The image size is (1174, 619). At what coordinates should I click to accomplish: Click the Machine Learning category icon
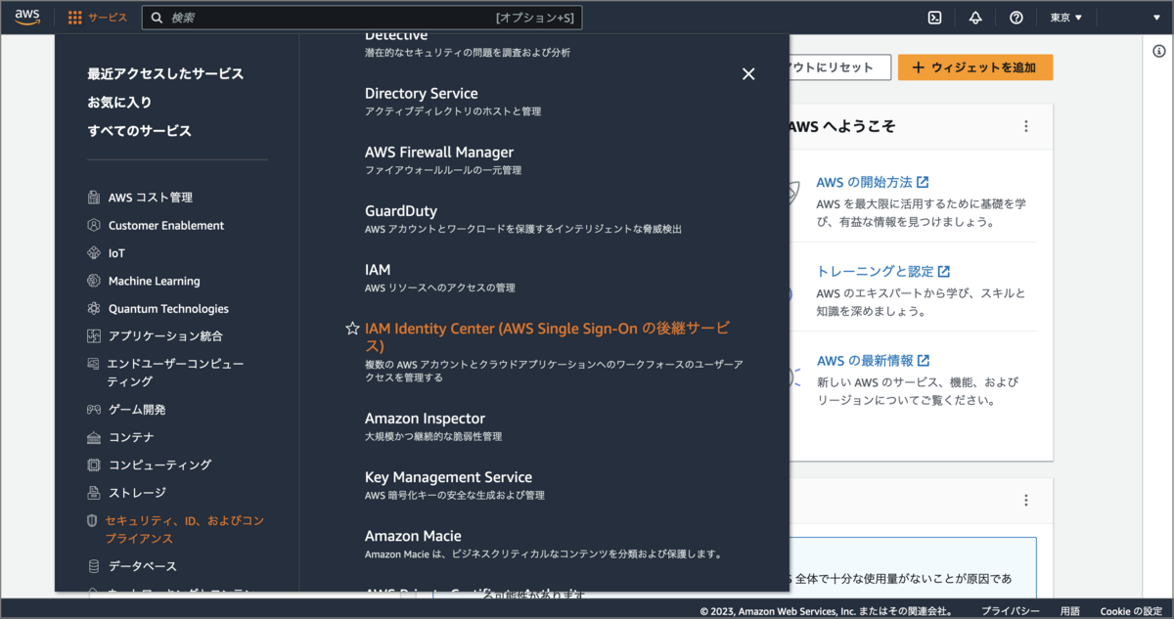(x=94, y=281)
